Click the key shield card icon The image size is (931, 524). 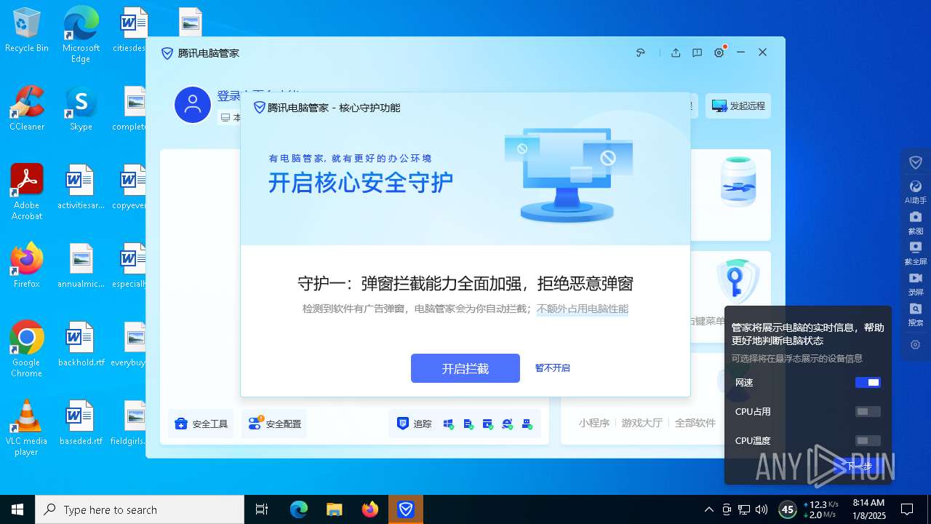[x=738, y=281]
